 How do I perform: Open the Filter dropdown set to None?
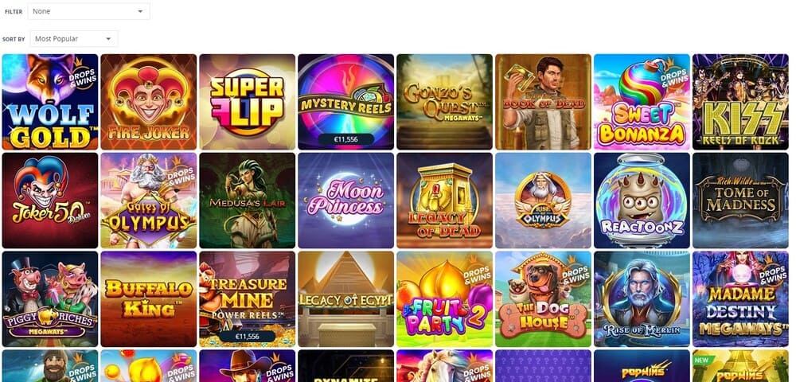[x=89, y=11]
